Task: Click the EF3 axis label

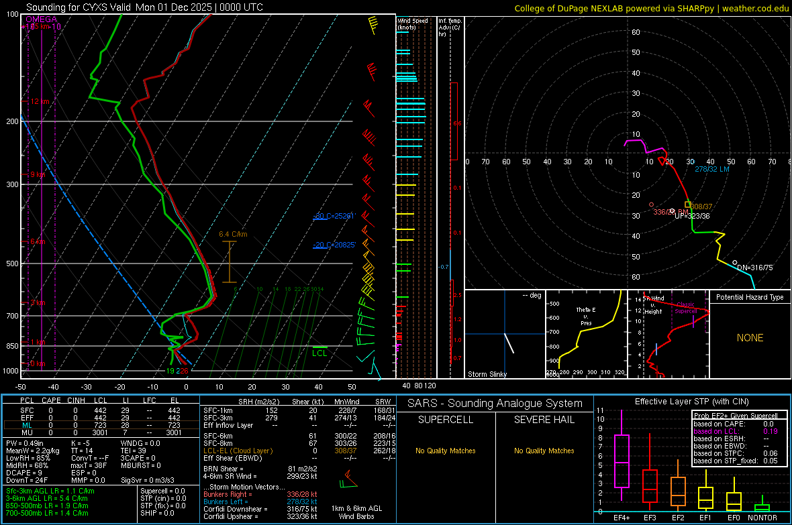Action: click(650, 518)
